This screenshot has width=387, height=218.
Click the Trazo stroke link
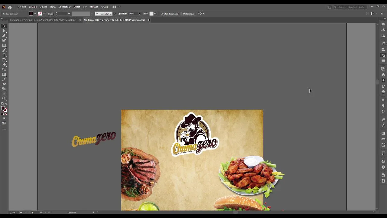pos(50,14)
